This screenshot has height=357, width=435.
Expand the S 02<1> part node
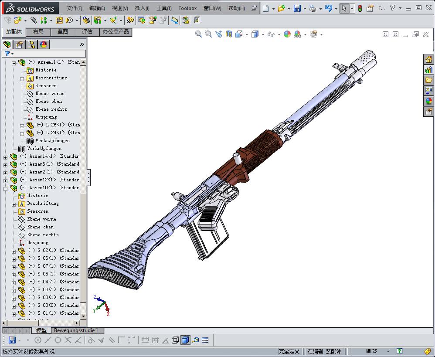coord(14,251)
